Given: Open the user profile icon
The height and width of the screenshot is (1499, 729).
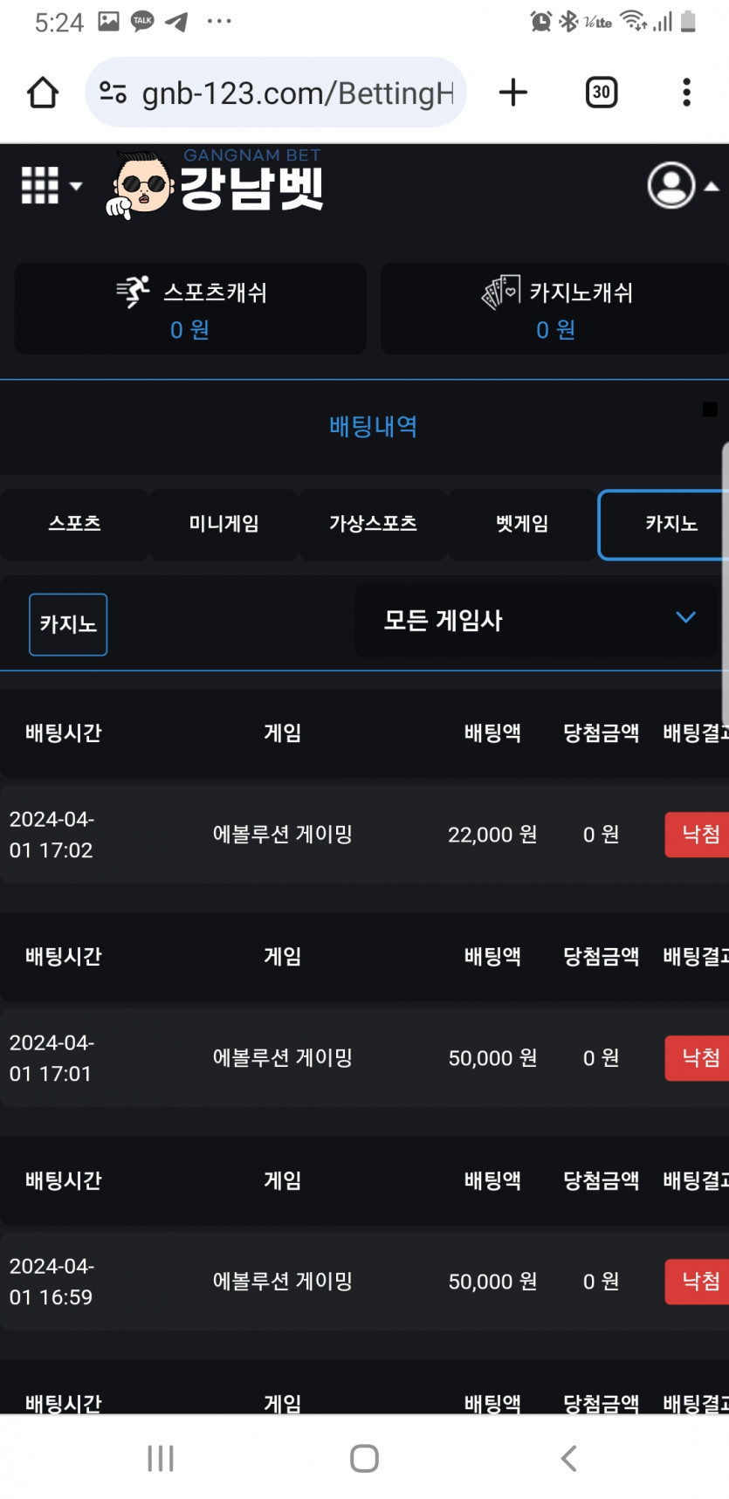Looking at the screenshot, I should tap(671, 185).
